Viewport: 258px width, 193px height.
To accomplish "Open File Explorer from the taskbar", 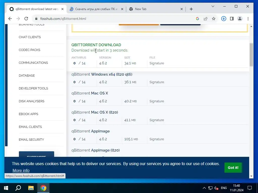I will pyautogui.click(x=31, y=188).
